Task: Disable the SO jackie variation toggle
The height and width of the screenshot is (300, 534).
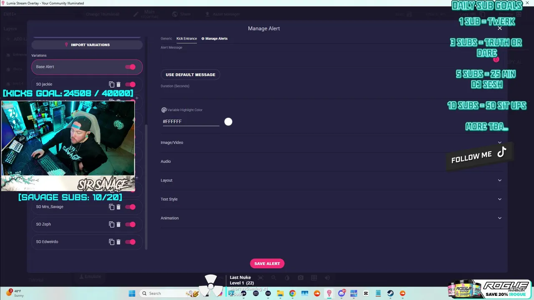Action: (131, 84)
